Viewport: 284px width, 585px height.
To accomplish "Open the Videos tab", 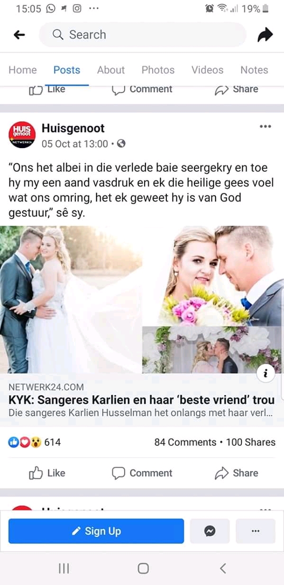I will coord(207,70).
